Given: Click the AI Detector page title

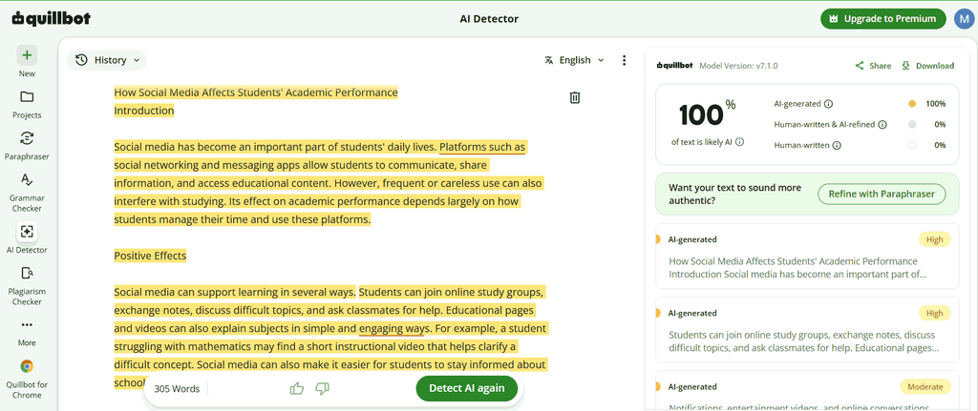Looking at the screenshot, I should [489, 19].
